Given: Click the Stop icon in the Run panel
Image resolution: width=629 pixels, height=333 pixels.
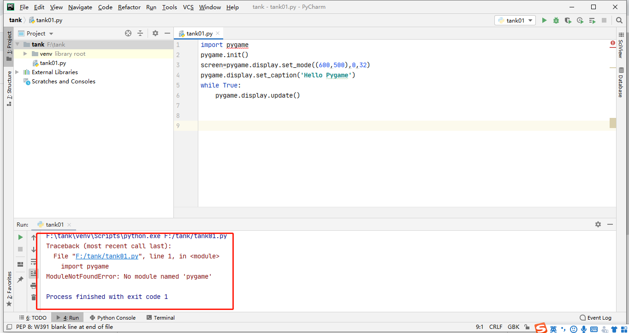Looking at the screenshot, I should click(20, 249).
